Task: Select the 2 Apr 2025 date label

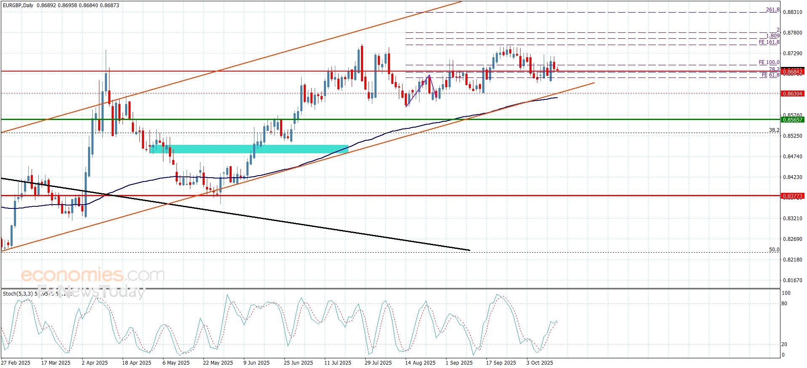Action: click(x=95, y=363)
